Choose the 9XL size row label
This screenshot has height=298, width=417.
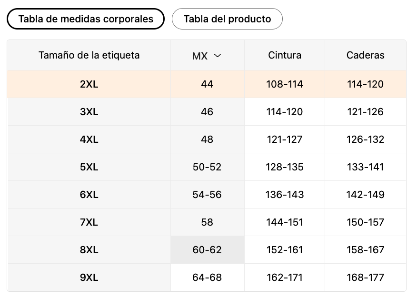pos(89,278)
